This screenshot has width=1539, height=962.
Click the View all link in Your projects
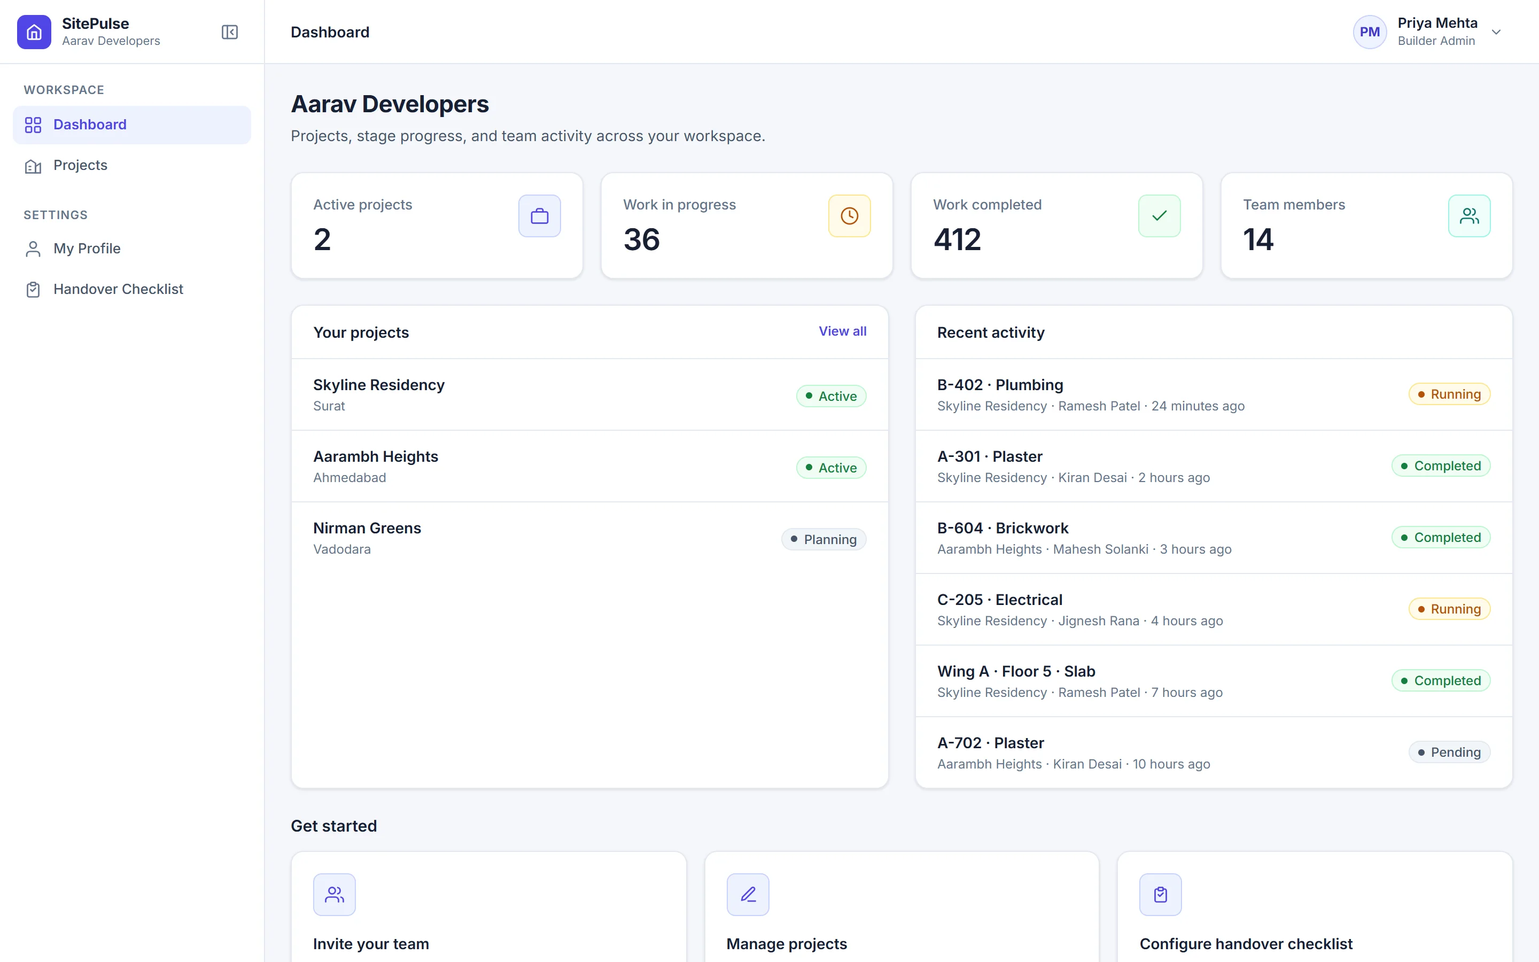(842, 331)
